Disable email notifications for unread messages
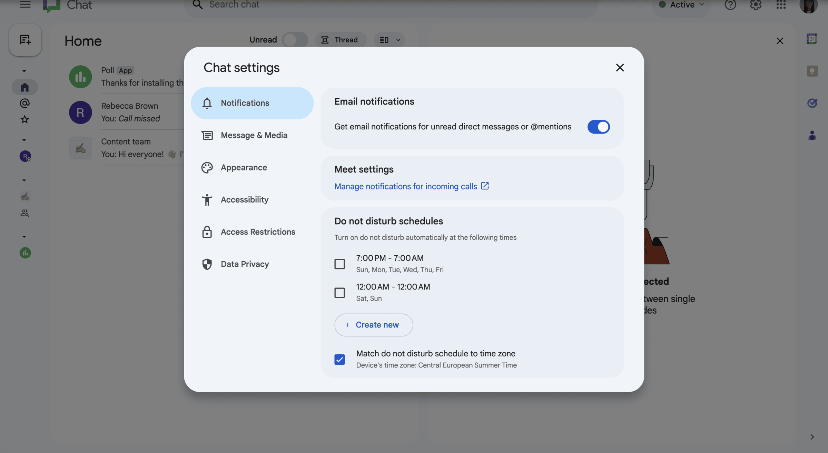The width and height of the screenshot is (828, 453). (x=598, y=127)
